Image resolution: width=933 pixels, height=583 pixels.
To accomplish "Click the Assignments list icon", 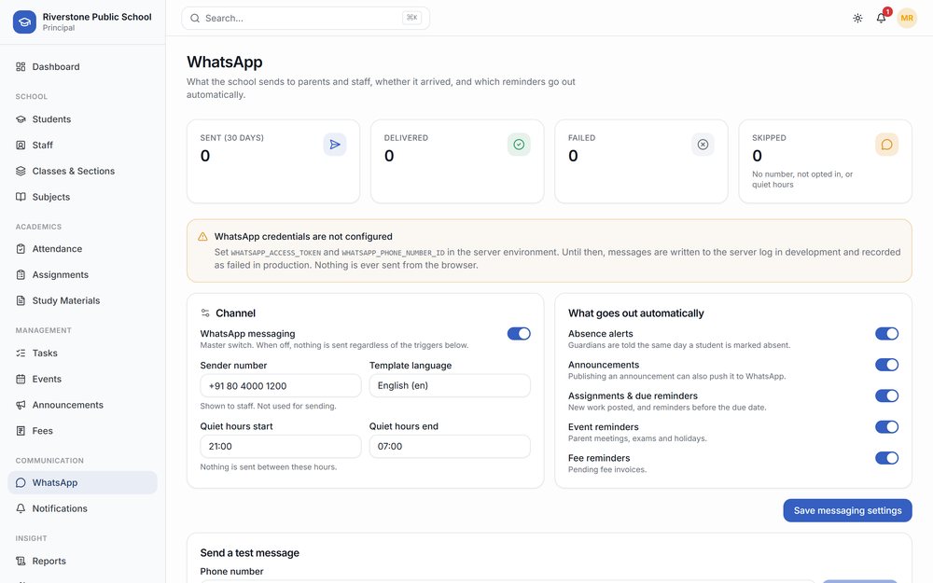I will [x=21, y=275].
